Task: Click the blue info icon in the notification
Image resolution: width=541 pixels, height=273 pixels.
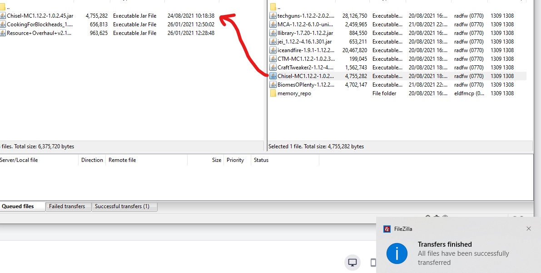Action: click(x=397, y=253)
